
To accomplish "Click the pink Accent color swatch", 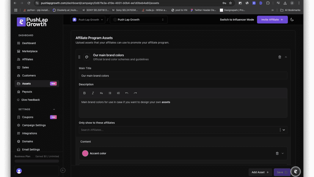I will pos(85,153).
